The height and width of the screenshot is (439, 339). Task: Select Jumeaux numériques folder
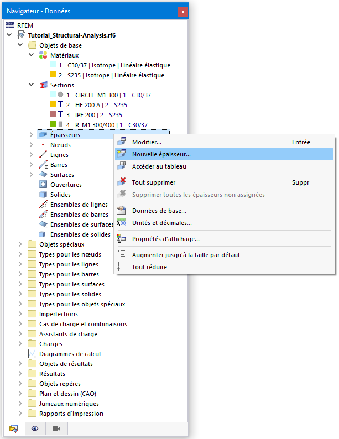[69, 404]
